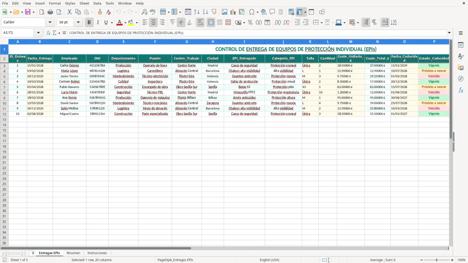Open the 16 pt font size dropdown
Image resolution: width=468 pixels, height=263 pixels.
[78, 23]
